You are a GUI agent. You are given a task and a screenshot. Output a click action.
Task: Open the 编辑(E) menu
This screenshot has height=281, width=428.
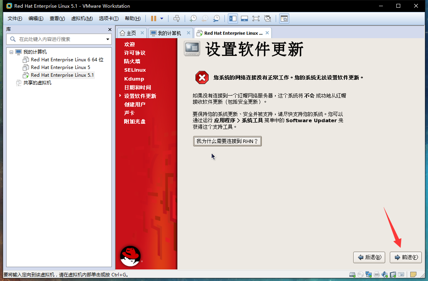click(36, 19)
